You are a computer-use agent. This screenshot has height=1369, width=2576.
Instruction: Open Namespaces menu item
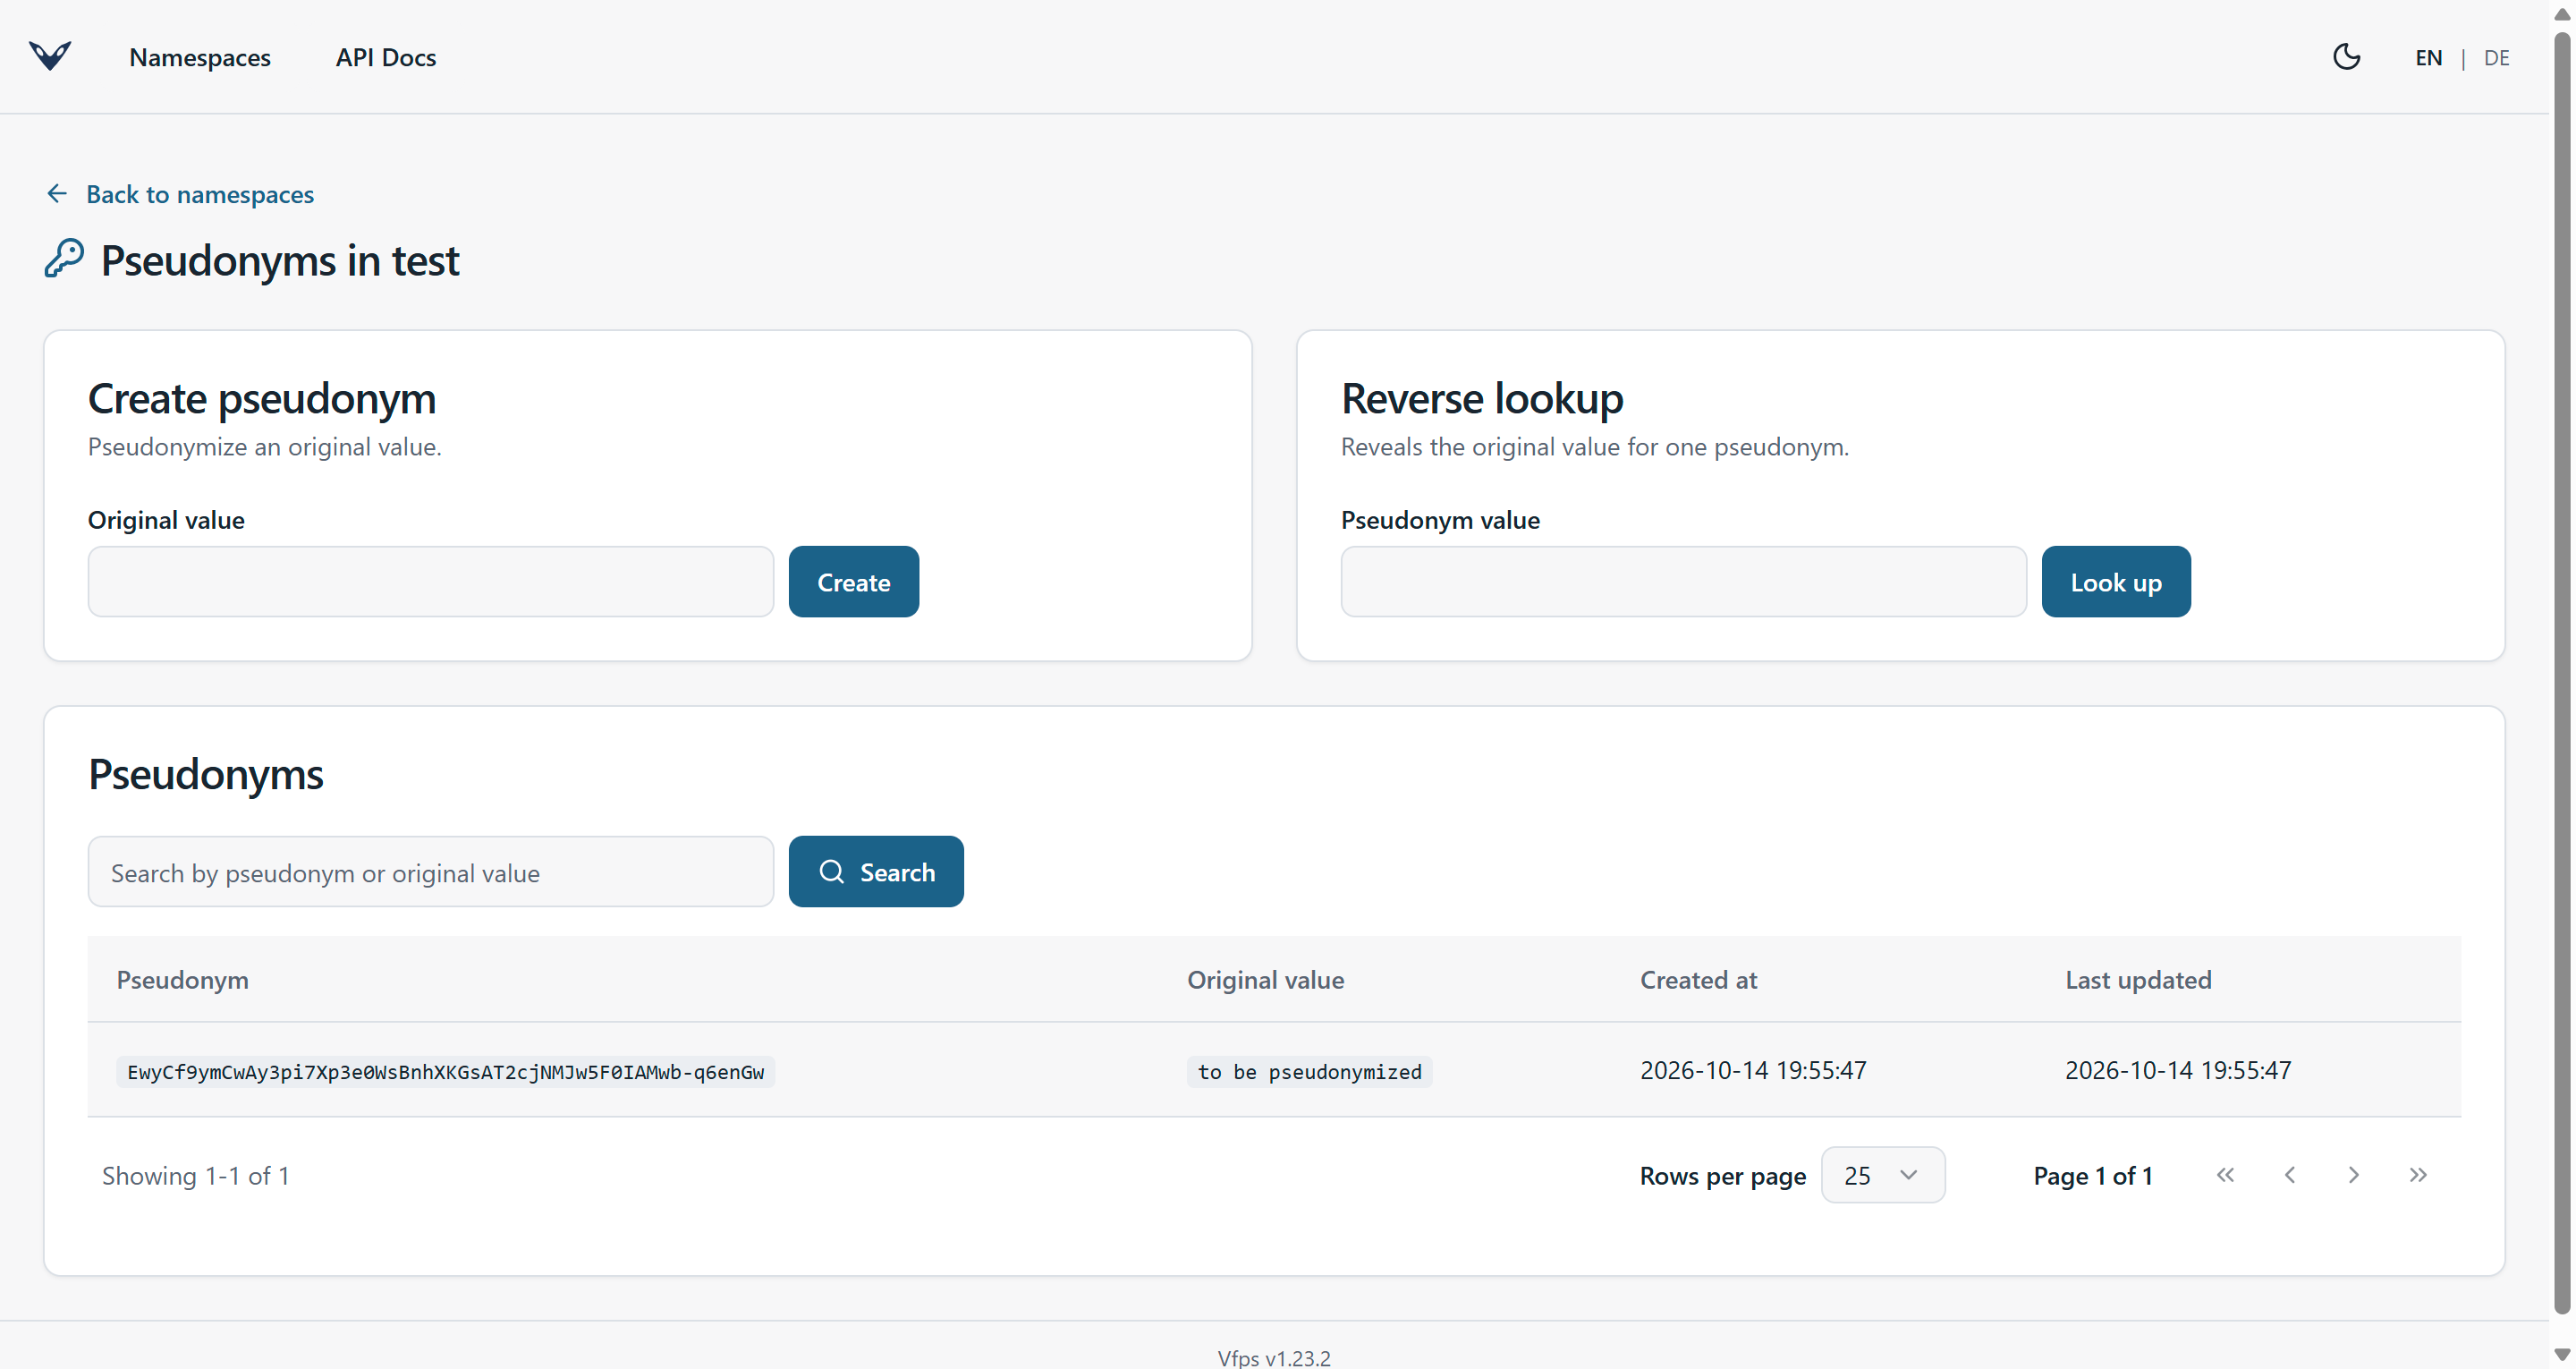coord(200,58)
